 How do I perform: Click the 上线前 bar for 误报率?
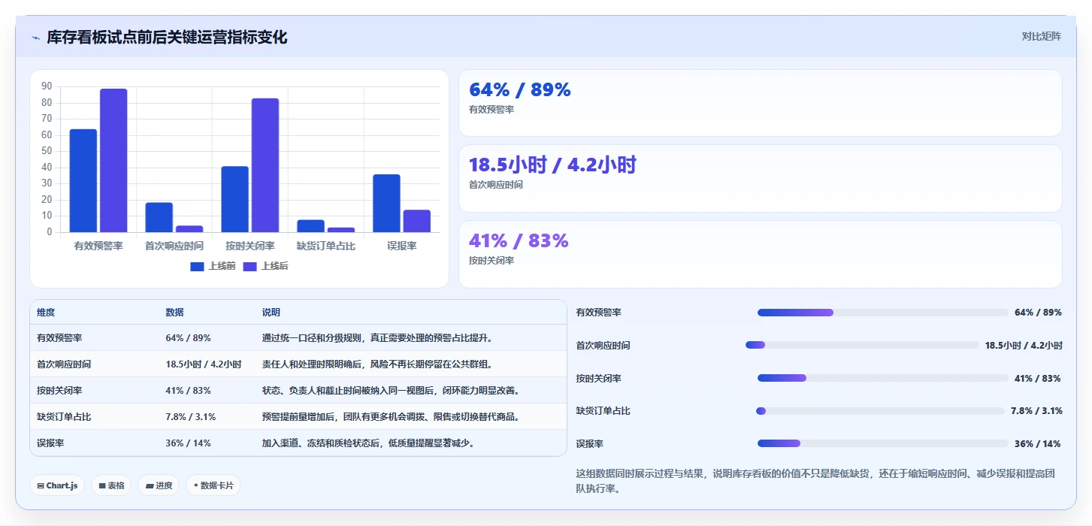(x=387, y=203)
